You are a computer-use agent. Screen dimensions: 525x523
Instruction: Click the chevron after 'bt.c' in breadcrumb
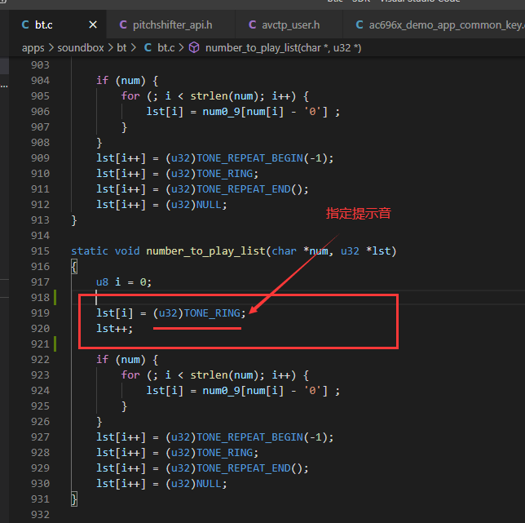pos(182,48)
